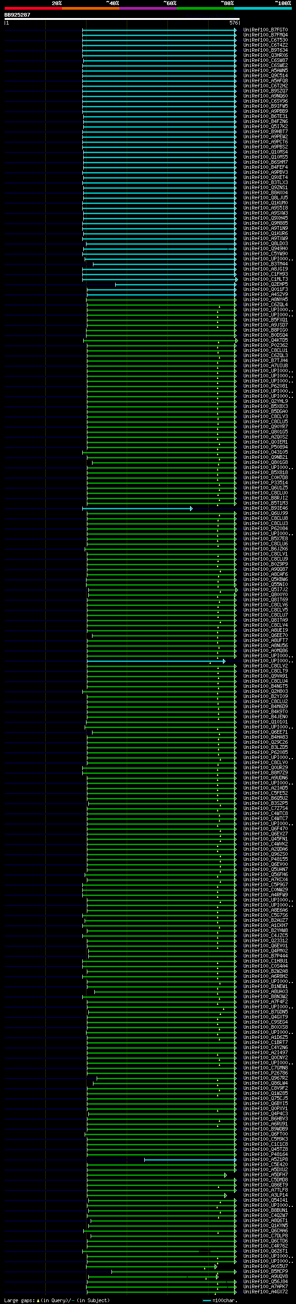Select the cyan ~100% identity legend bar
The height and width of the screenshot is (1304, 296).
point(263,9)
